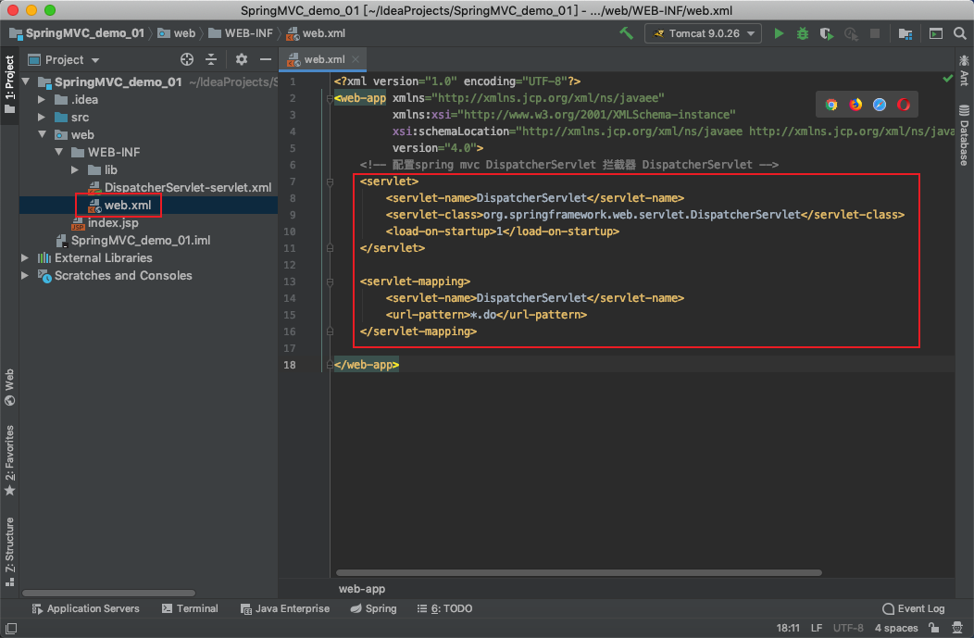Expand External Libraries node
Image resolution: width=974 pixels, height=638 pixels.
[x=25, y=257]
